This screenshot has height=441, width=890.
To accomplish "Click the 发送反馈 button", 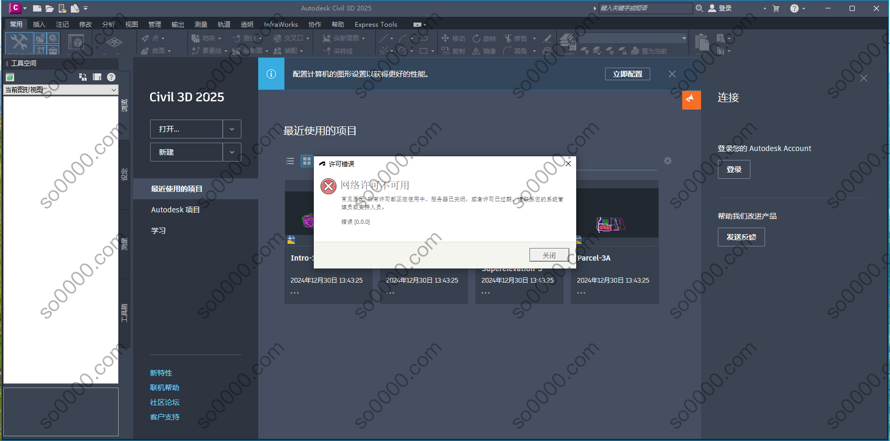I will click(x=741, y=237).
